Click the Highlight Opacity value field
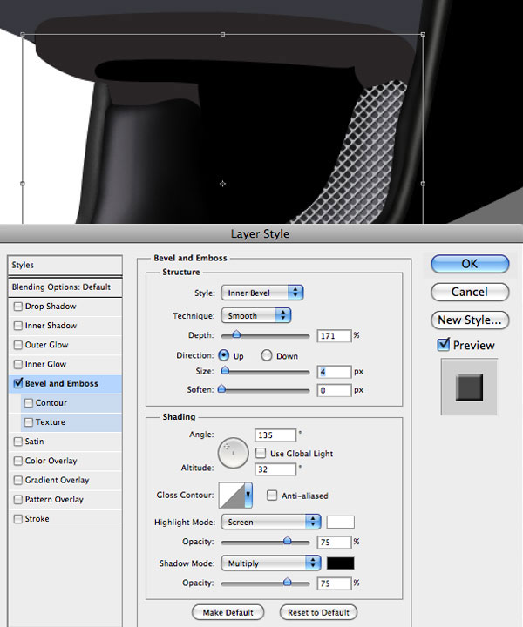The height and width of the screenshot is (627, 523). coord(334,542)
